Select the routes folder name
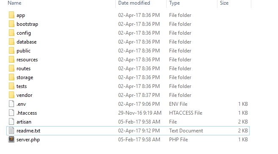278x154 pixels. pyautogui.click(x=24, y=69)
